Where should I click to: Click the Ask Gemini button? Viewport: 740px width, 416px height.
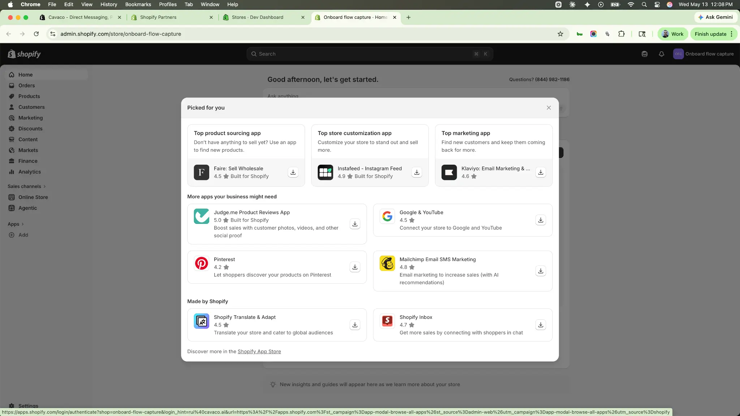(x=715, y=17)
